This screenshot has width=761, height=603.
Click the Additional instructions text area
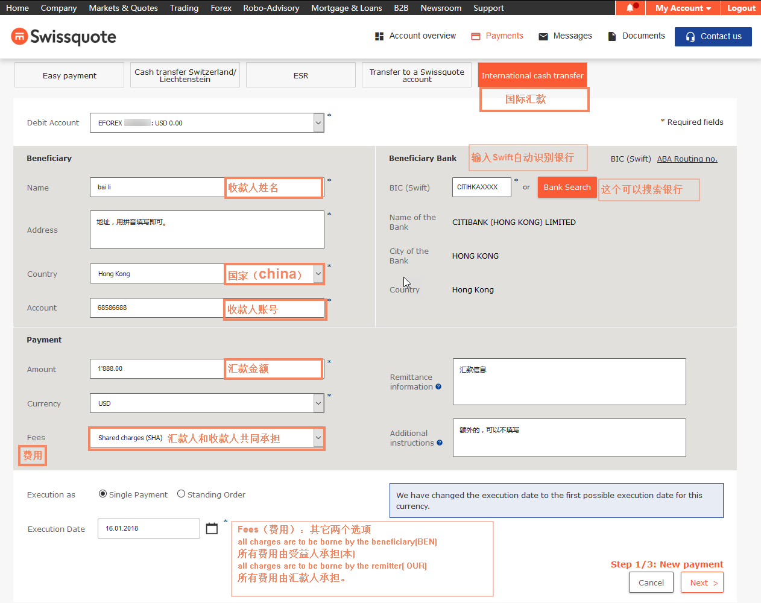tap(569, 438)
